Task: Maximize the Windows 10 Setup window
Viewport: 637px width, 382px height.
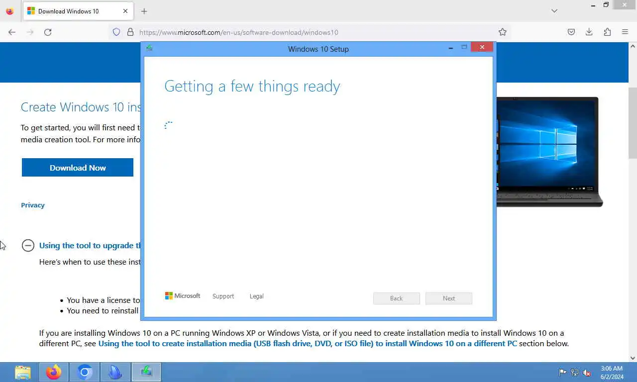Action: 464,47
